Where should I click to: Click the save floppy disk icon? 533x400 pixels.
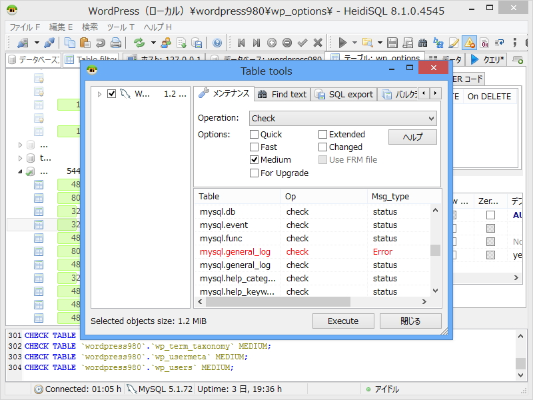pos(392,43)
